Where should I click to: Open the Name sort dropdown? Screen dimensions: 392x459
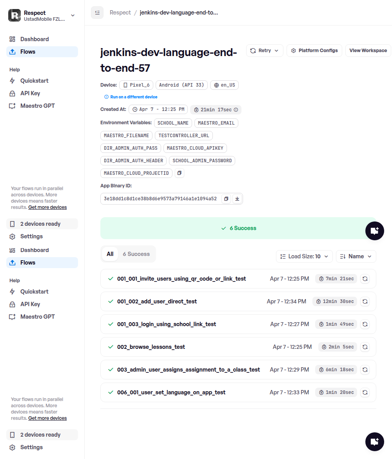tap(356, 256)
